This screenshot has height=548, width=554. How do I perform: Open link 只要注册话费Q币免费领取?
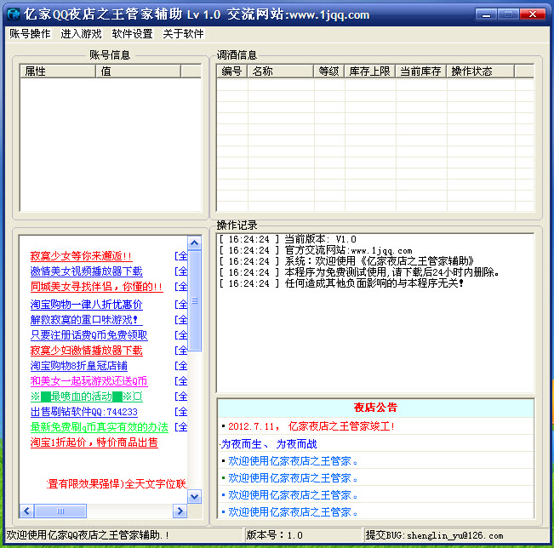pyautogui.click(x=89, y=335)
